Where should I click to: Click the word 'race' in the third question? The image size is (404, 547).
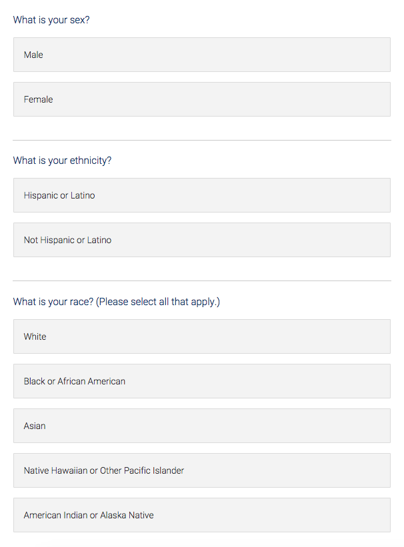tap(81, 302)
